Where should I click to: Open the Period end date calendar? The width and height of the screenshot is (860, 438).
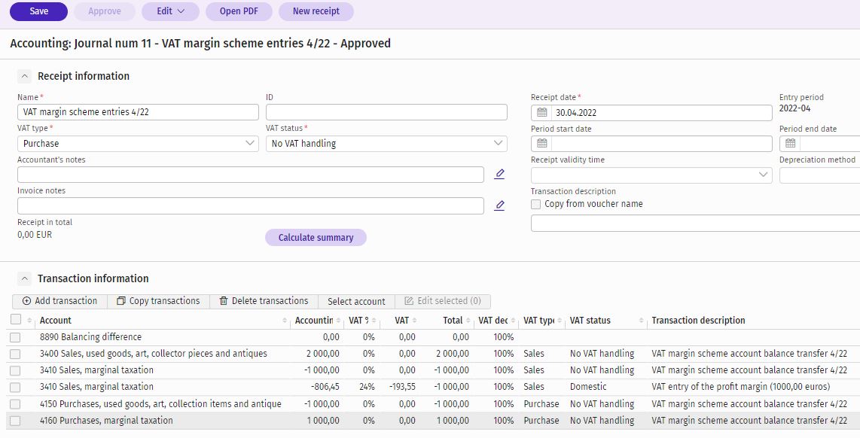point(791,144)
